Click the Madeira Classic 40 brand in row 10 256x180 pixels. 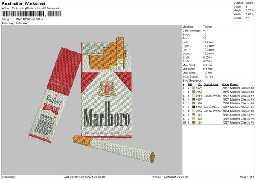pyautogui.click(x=242, y=123)
